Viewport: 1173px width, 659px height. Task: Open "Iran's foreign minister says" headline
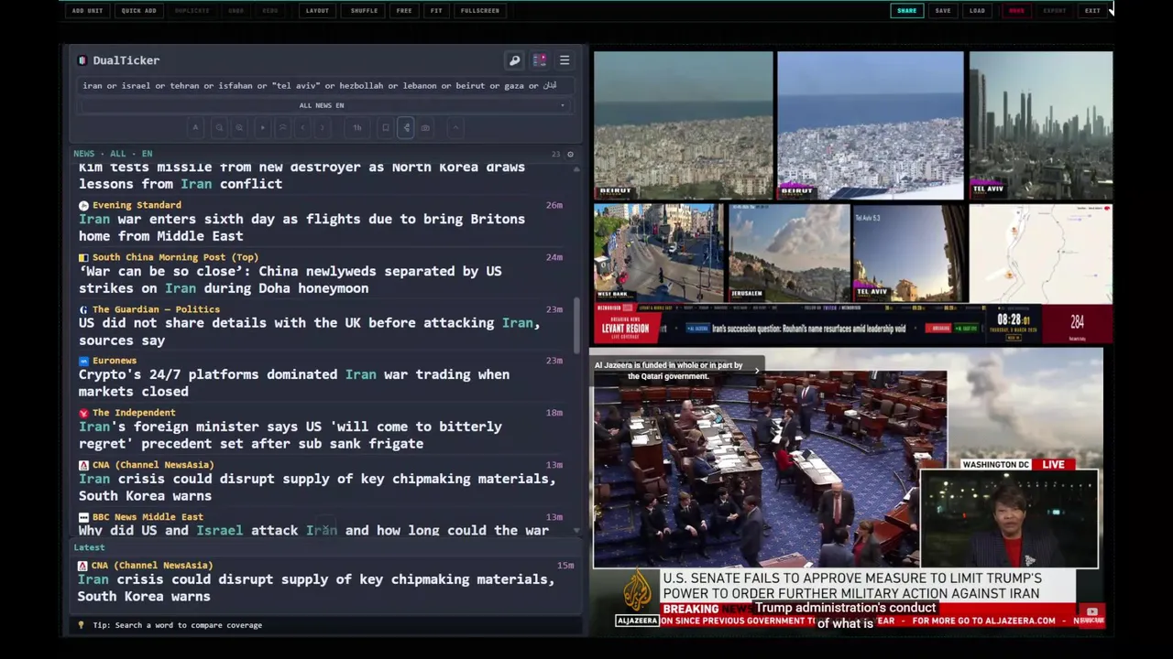pos(290,435)
